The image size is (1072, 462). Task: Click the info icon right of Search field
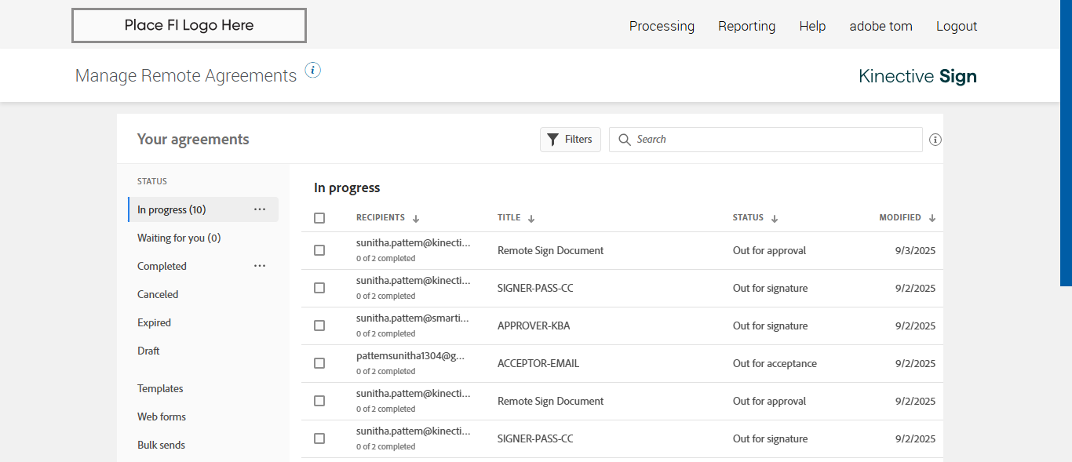pos(935,140)
